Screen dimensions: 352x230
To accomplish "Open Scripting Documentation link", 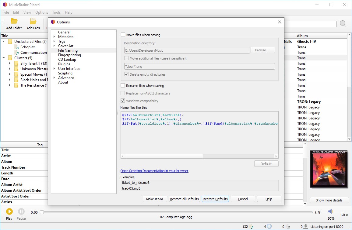I will tap(154, 171).
